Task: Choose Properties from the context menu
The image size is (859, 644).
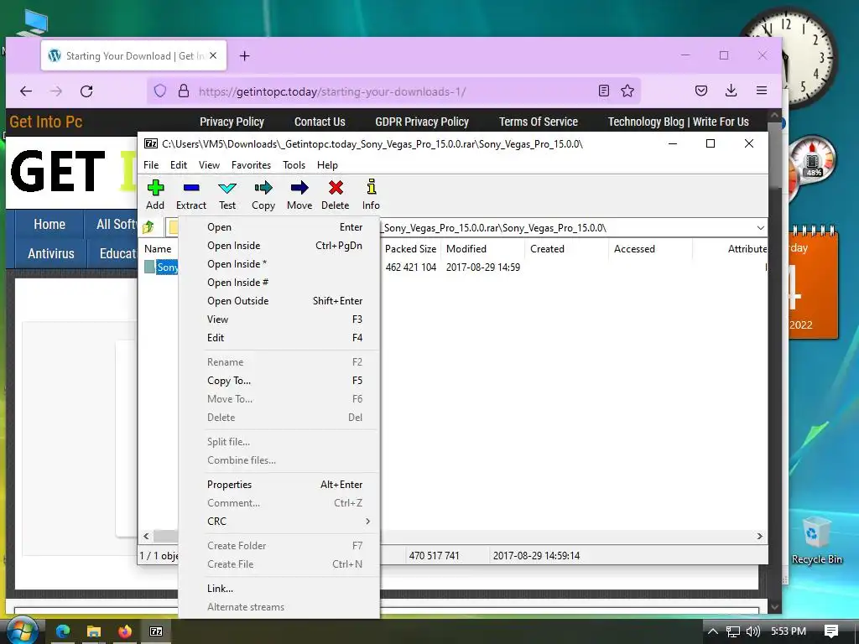Action: (x=279, y=485)
